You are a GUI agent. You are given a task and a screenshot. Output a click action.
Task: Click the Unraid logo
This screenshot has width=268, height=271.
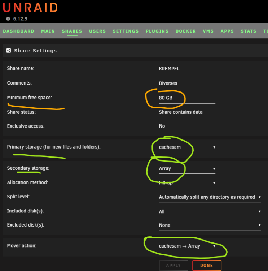(x=30, y=8)
